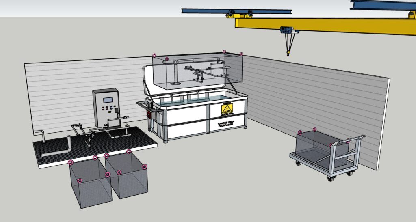Select the right mesh basket on the floor
The height and width of the screenshot is (222, 416).
[x=127, y=175]
